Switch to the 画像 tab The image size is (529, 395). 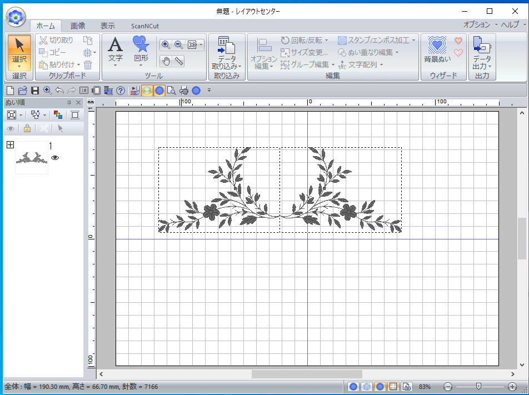pyautogui.click(x=78, y=26)
